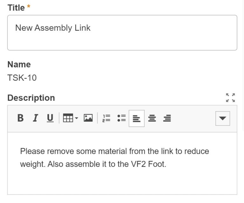Center align the description text
Image resolution: width=244 pixels, height=203 pixels.
click(152, 118)
